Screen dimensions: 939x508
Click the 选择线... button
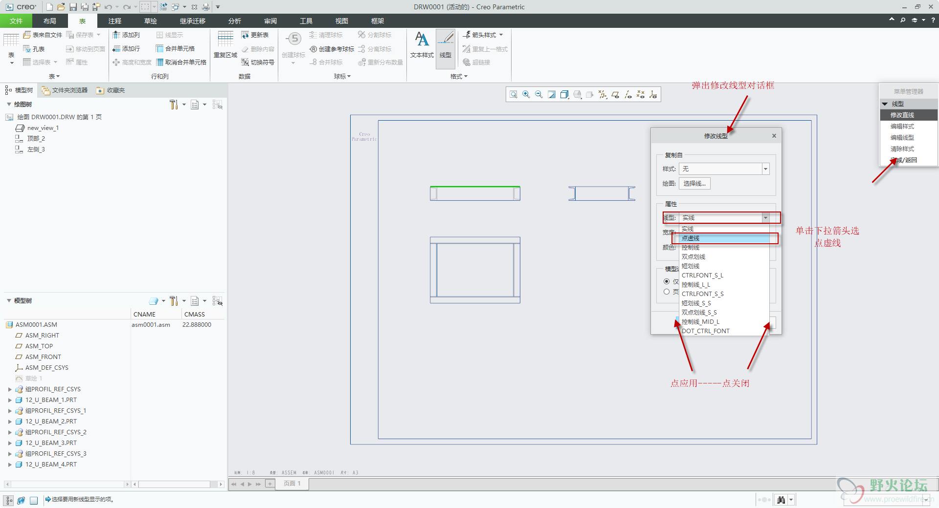click(694, 184)
